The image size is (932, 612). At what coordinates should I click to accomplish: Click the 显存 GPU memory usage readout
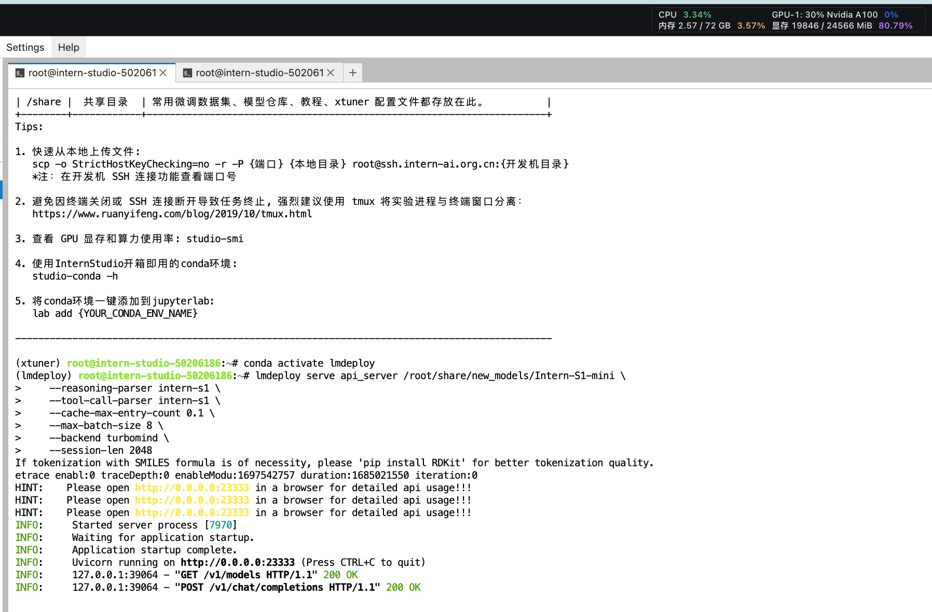pyautogui.click(x=821, y=26)
